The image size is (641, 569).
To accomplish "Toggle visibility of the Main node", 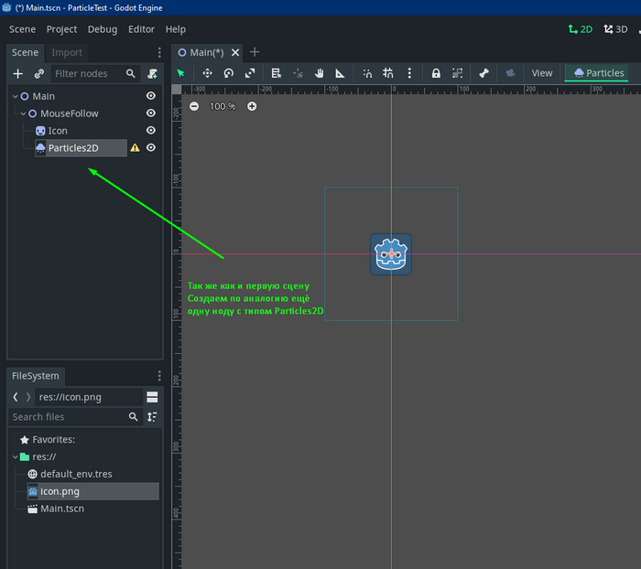I will click(x=151, y=96).
